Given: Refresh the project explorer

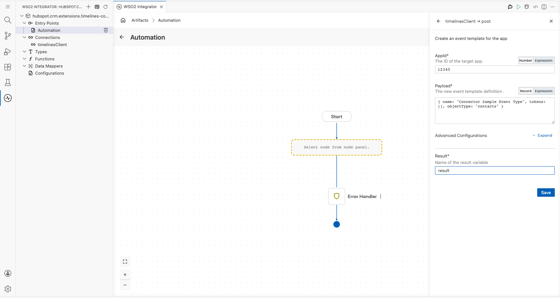Looking at the screenshot, I should pos(105,6).
